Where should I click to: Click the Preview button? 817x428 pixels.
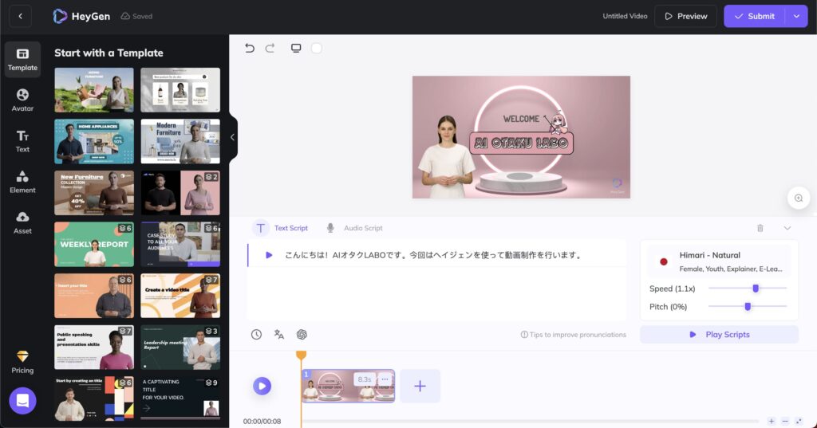(685, 16)
